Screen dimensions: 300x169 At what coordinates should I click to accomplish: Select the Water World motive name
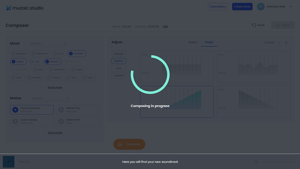tap(73, 120)
